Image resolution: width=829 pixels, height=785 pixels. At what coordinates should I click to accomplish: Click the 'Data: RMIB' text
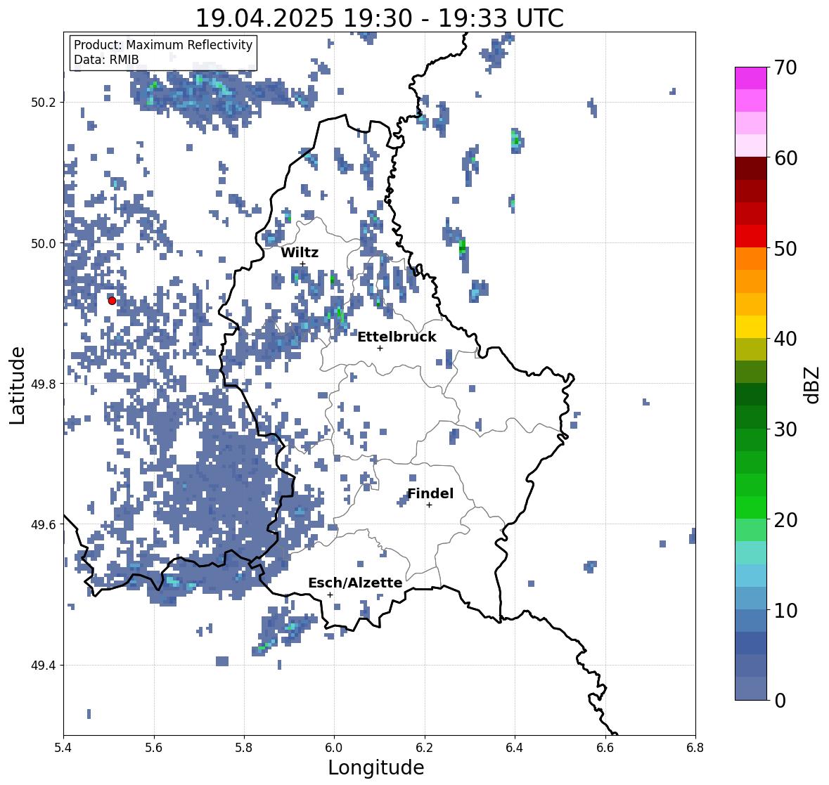106,60
